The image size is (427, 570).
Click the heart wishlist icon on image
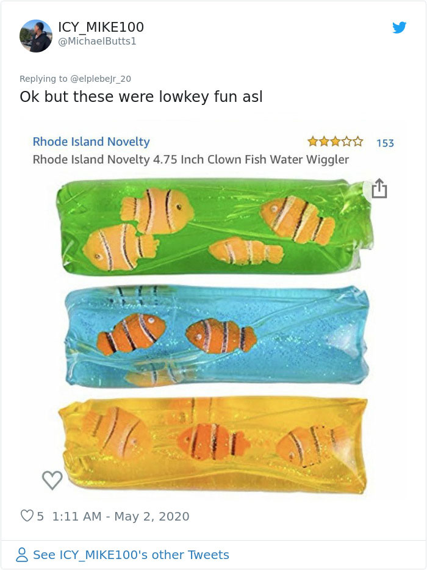tap(52, 480)
